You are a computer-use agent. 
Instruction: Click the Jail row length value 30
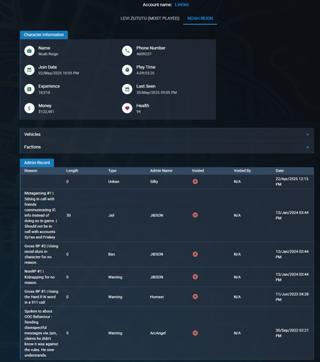69,215
